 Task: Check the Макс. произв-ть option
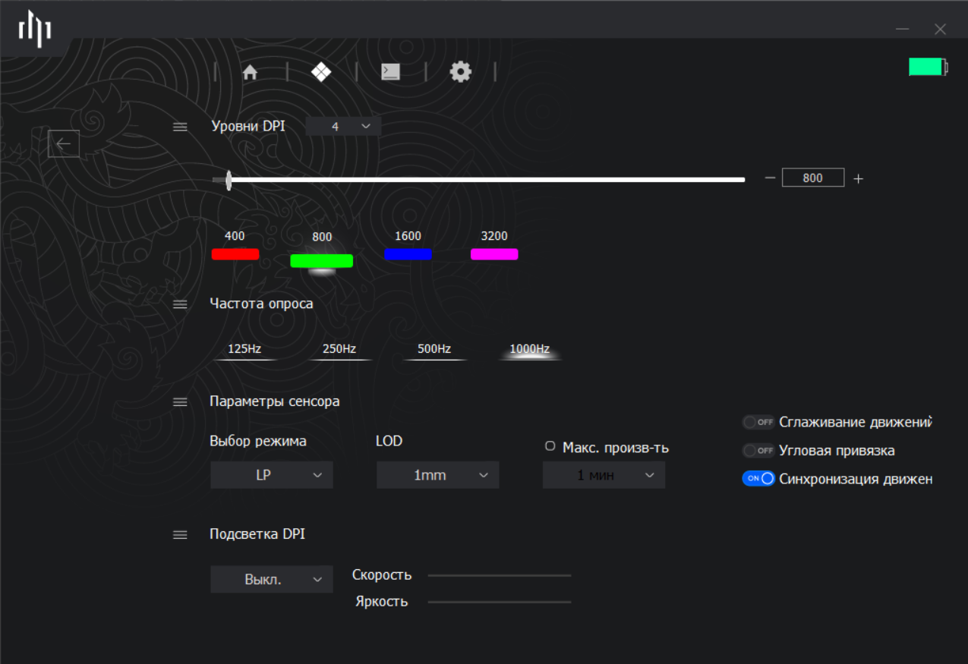tap(550, 447)
